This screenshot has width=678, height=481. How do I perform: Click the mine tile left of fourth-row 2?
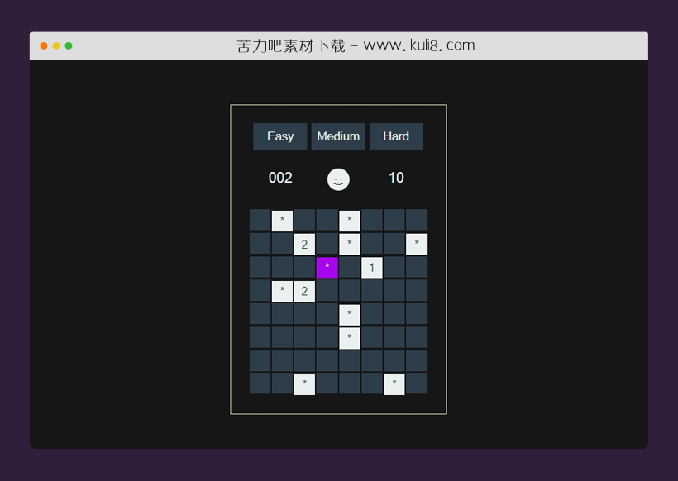tap(282, 291)
